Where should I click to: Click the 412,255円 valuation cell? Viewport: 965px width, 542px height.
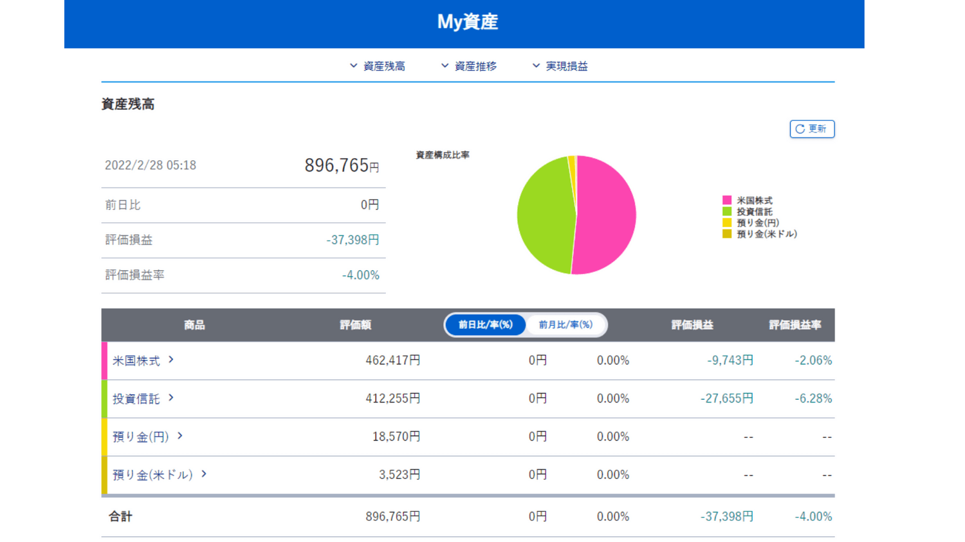click(x=392, y=399)
